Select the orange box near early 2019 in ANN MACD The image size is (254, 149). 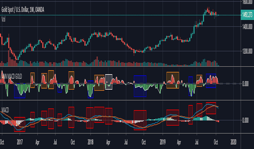tap(173, 80)
